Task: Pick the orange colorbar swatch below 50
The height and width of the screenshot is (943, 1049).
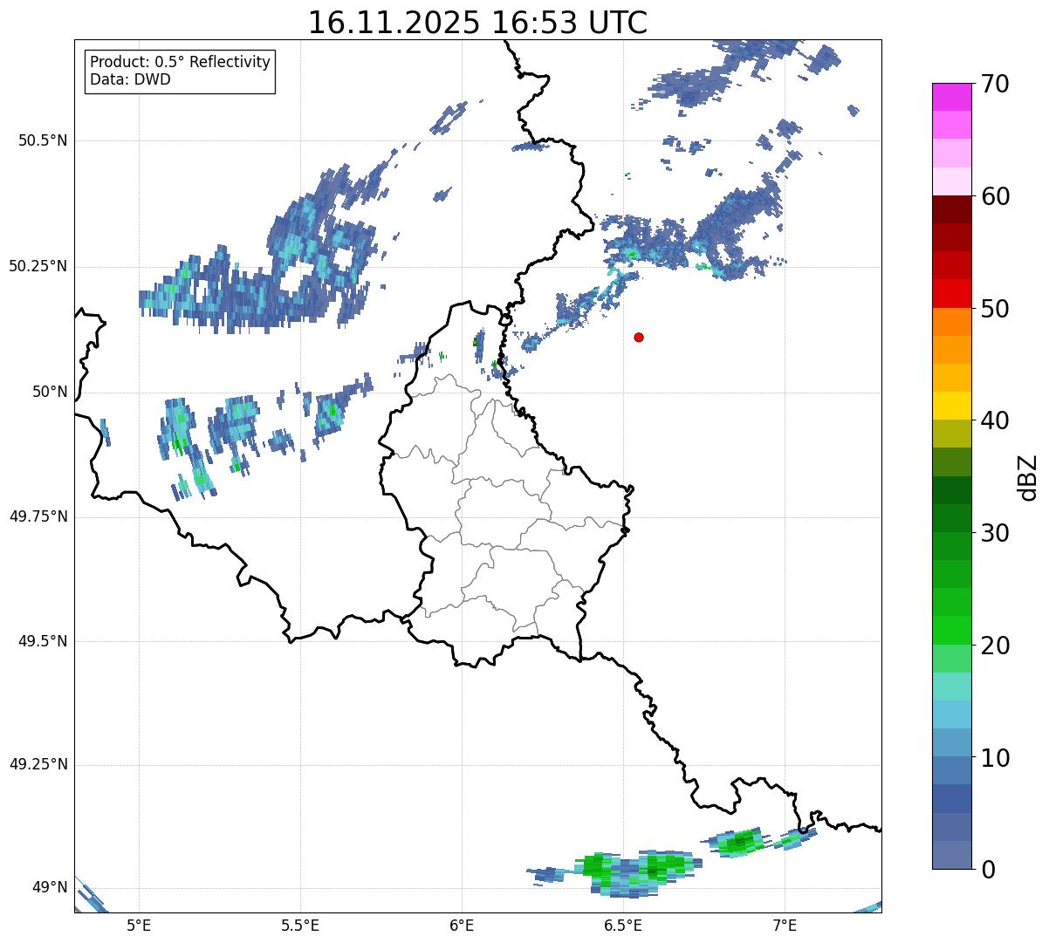Action: 951,322
